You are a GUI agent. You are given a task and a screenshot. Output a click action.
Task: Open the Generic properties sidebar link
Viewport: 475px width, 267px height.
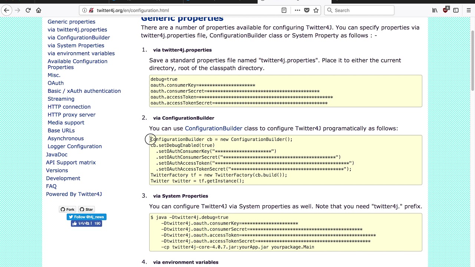(x=71, y=22)
